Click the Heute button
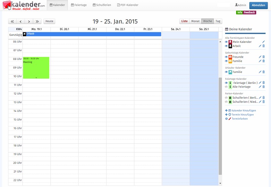This screenshot has width=271, height=187. pos(49,21)
